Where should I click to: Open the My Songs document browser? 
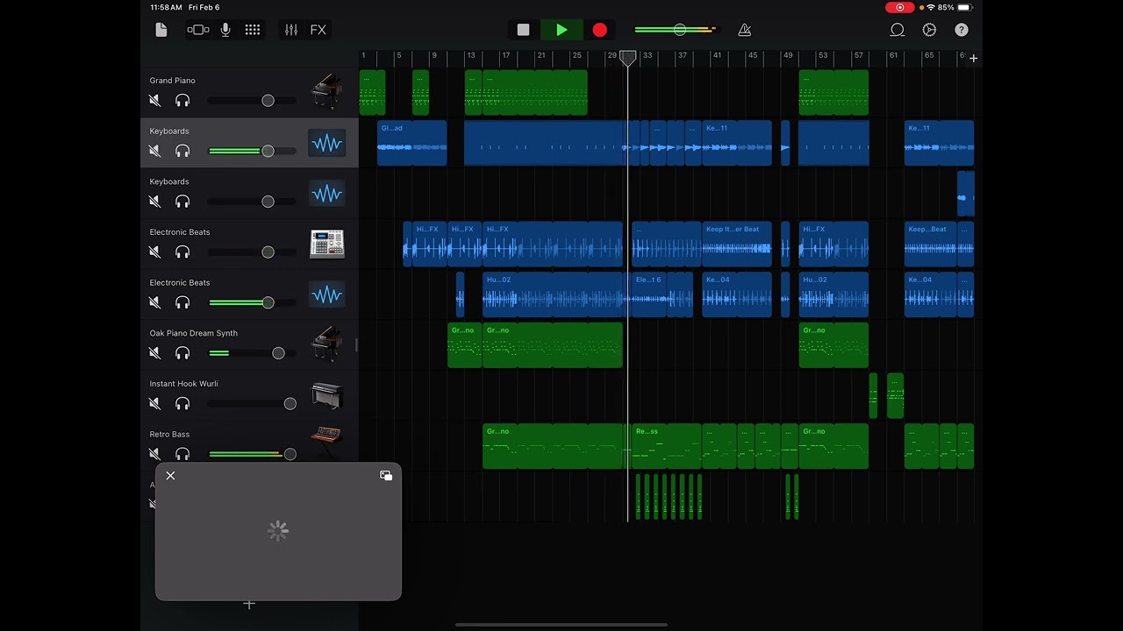[161, 30]
